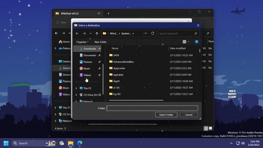Expand CD Drive (D:) in dialog sidebar
This screenshot has height=148, width=263.
coord(76,95)
